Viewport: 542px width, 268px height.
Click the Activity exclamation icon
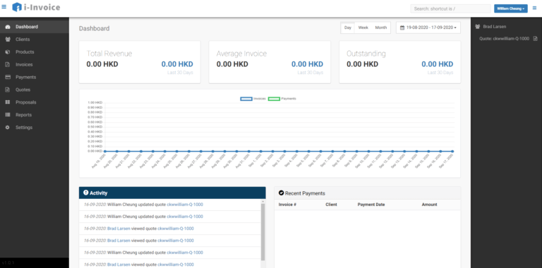point(85,193)
